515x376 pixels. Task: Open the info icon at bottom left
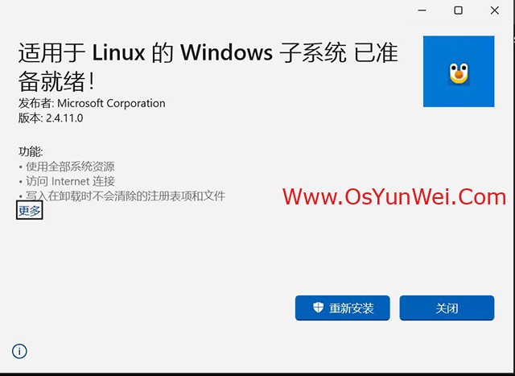coord(19,351)
